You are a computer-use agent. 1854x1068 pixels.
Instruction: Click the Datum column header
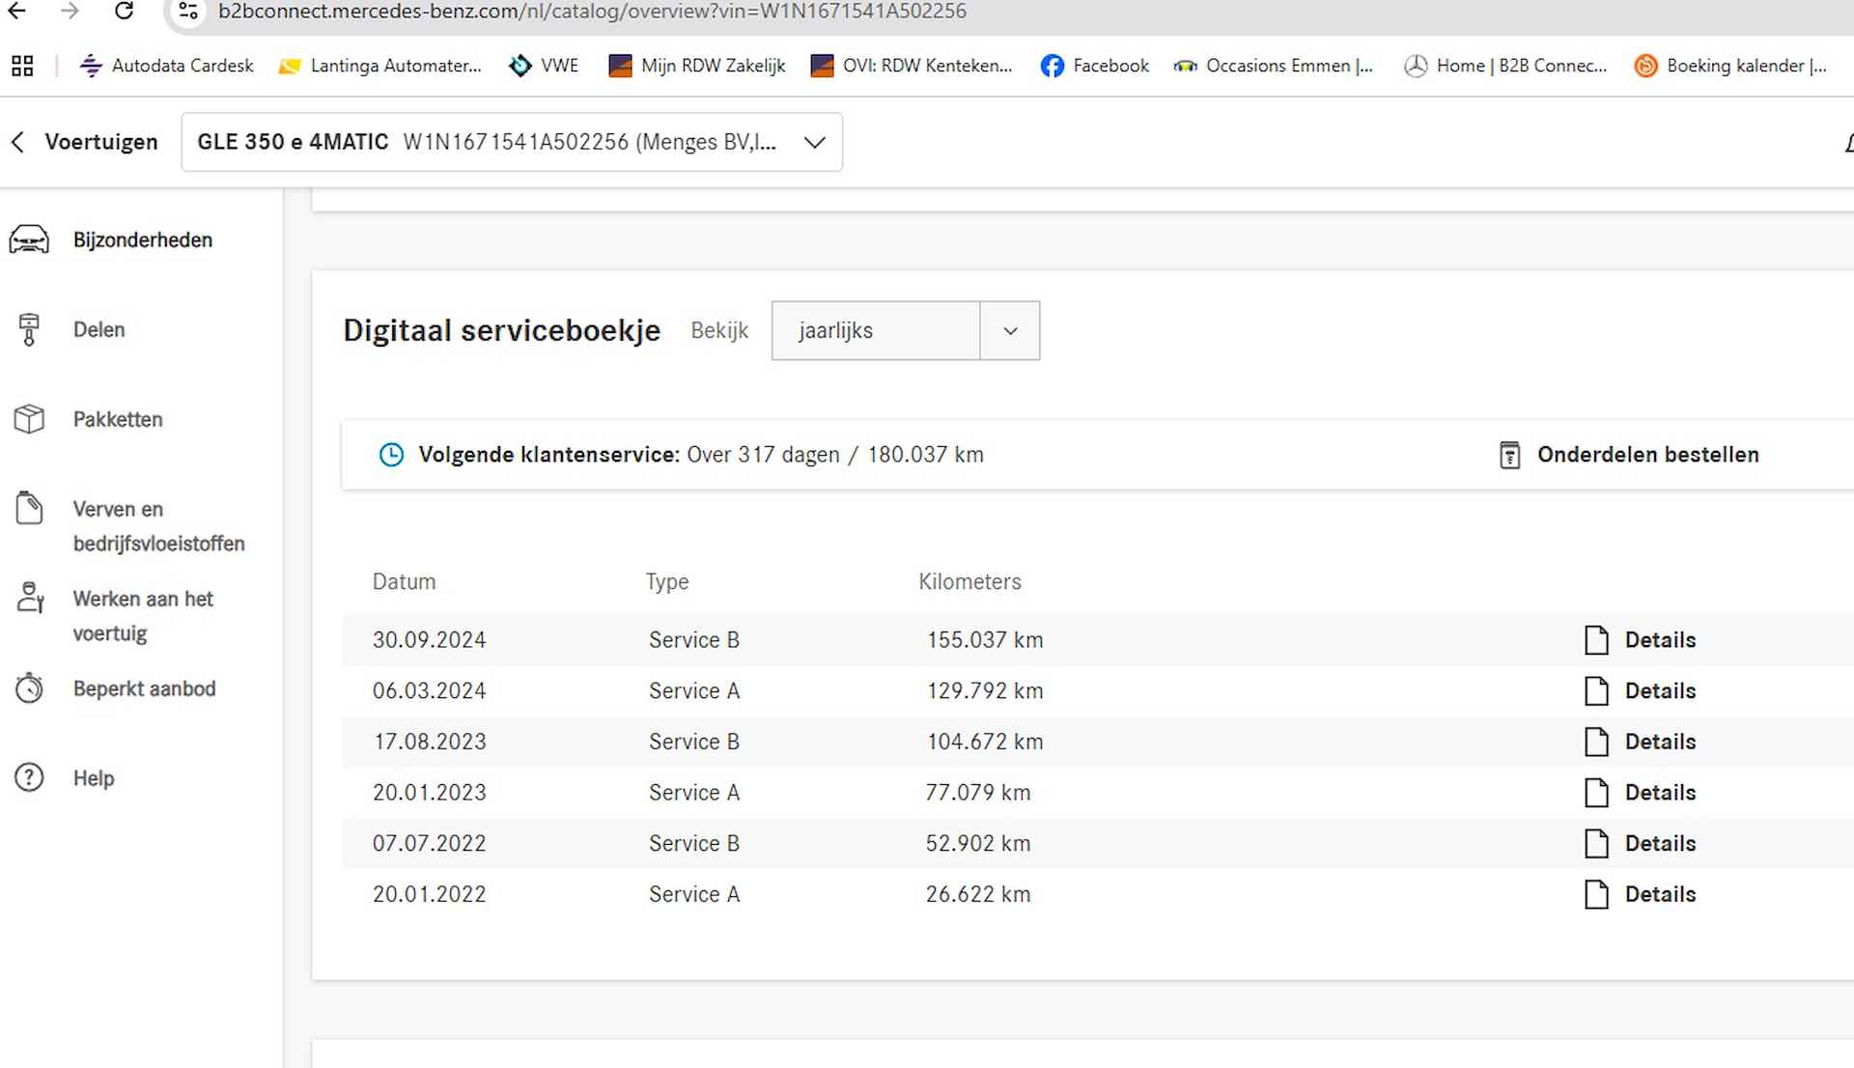click(x=405, y=581)
